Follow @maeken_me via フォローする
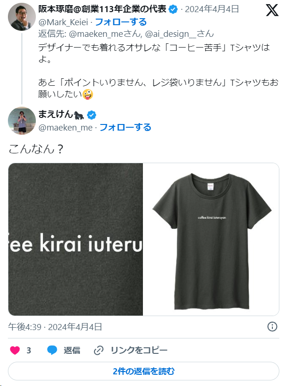The width and height of the screenshot is (284, 386). 125,127
